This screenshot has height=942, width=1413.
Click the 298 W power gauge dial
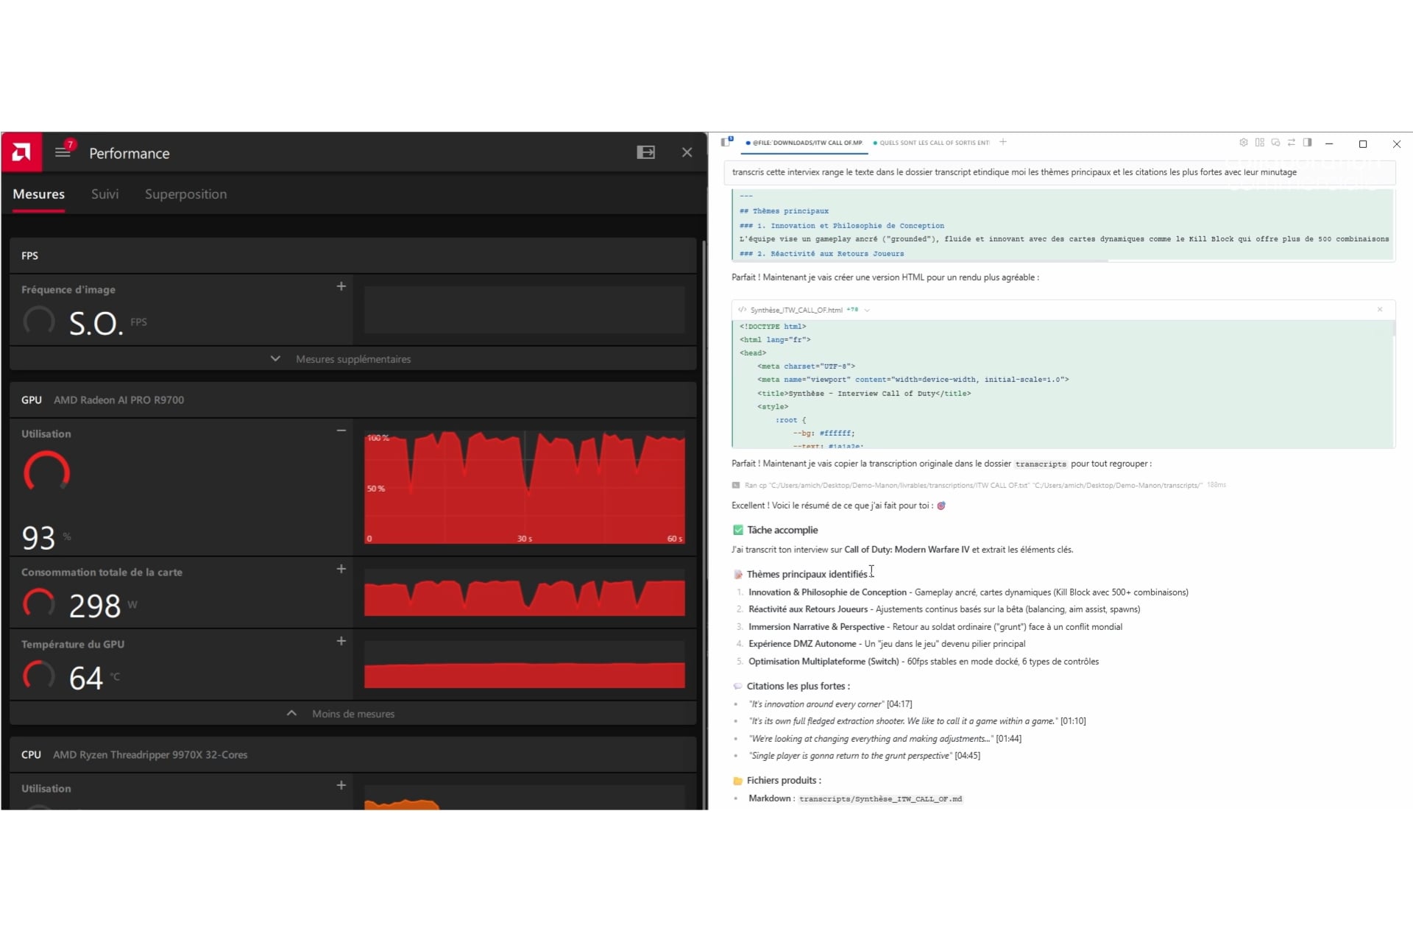(x=39, y=603)
